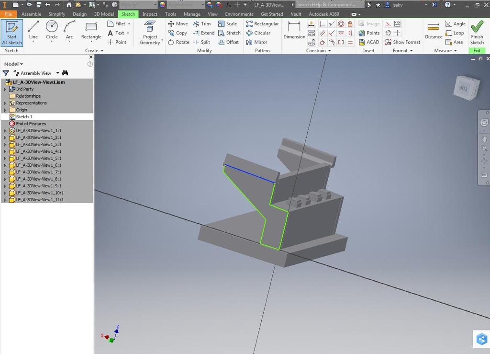490x354 pixels.
Task: Click the Search Help & Commands field
Action: click(x=330, y=5)
